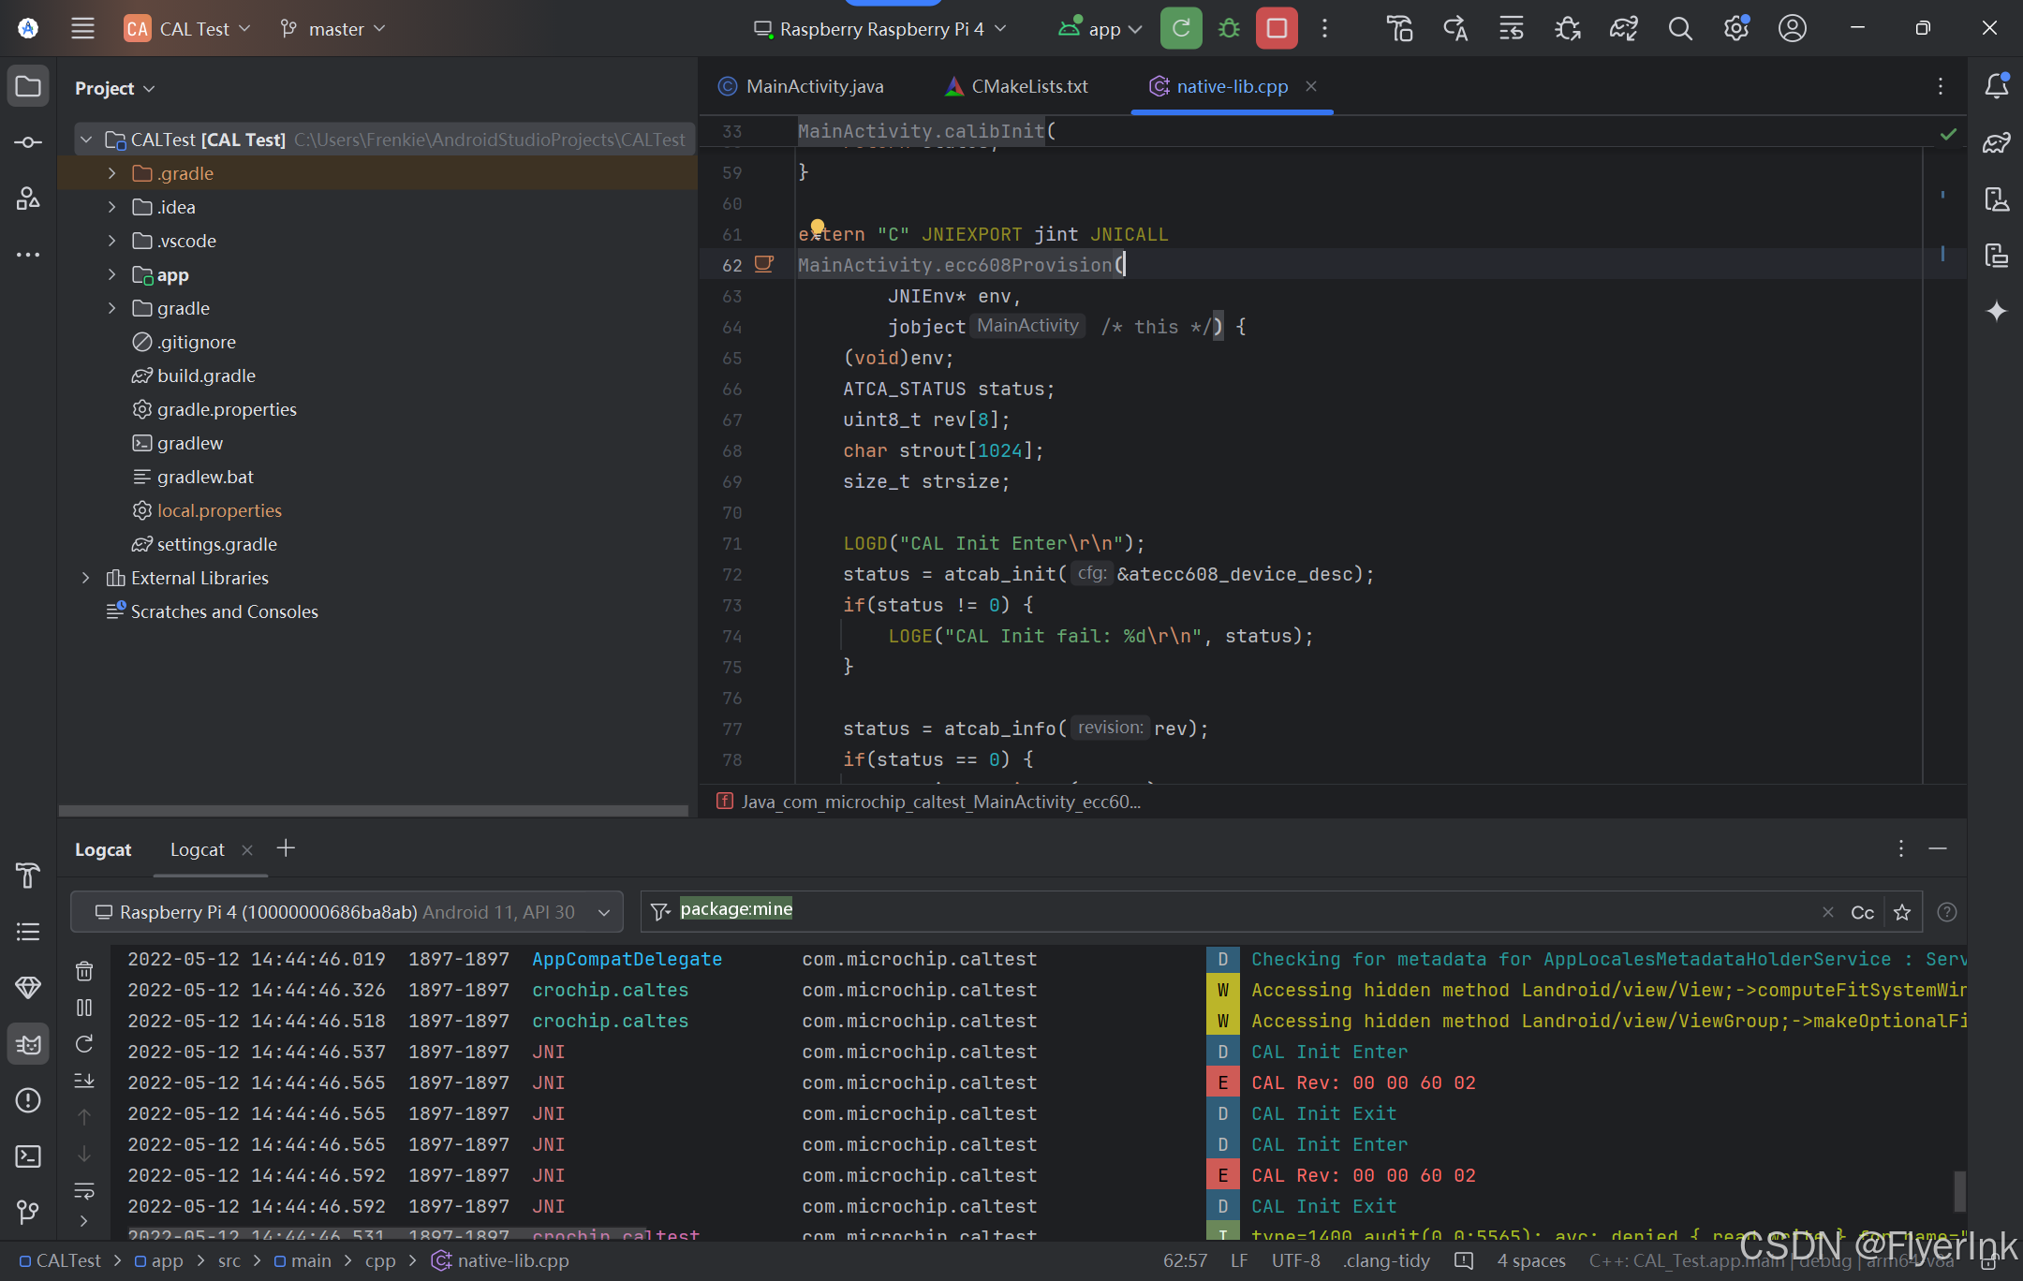The image size is (2023, 1281).
Task: Click the 4 spaces indent setting
Action: pyautogui.click(x=1531, y=1260)
